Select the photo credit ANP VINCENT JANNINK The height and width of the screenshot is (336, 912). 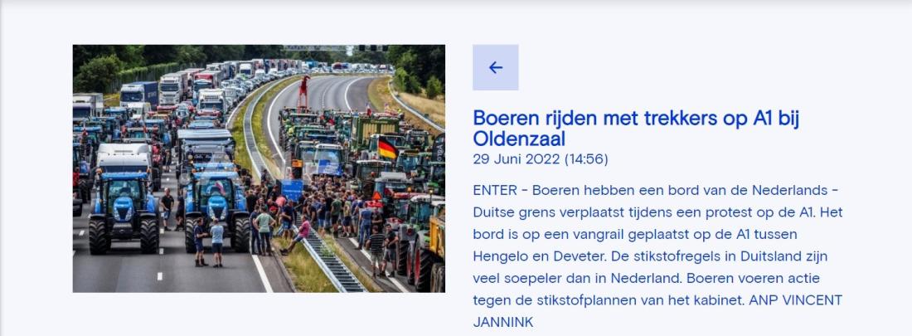pyautogui.click(x=657, y=311)
